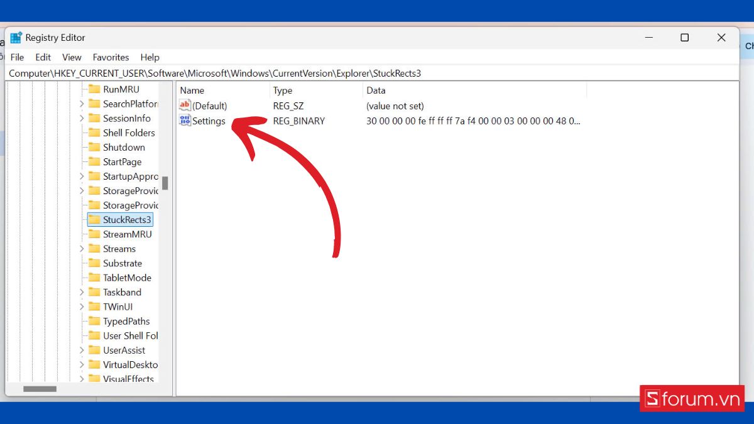Click the Shell Folders folder icon
Image resolution: width=754 pixels, height=424 pixels.
tap(94, 133)
